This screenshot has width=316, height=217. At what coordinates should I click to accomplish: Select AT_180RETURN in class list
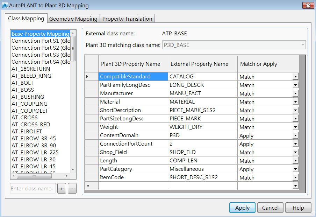(40, 69)
